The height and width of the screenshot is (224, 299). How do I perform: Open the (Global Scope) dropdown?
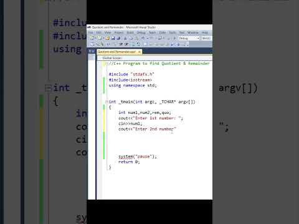tap(154, 58)
